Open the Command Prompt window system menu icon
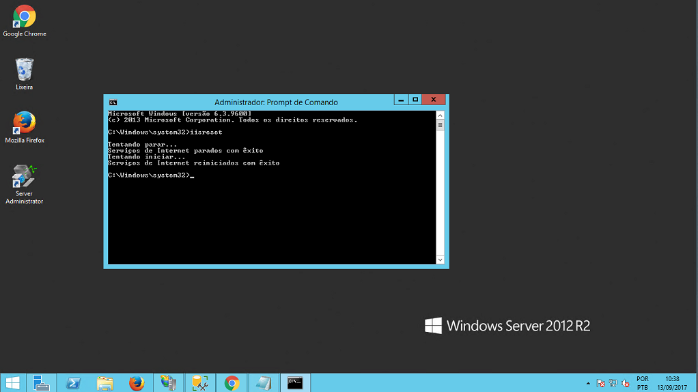The height and width of the screenshot is (392, 698). [113, 102]
